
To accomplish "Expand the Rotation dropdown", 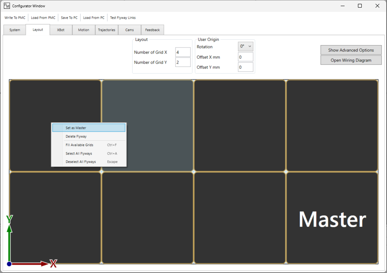I will 246,46.
